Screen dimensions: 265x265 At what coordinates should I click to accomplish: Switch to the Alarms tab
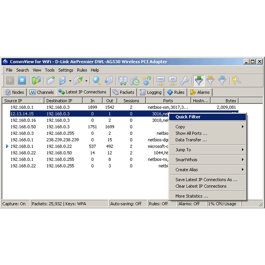tap(200, 92)
